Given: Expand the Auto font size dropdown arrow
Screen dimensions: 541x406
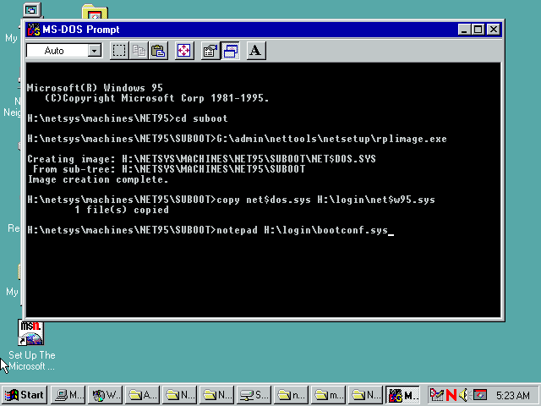Looking at the screenshot, I should (x=94, y=51).
